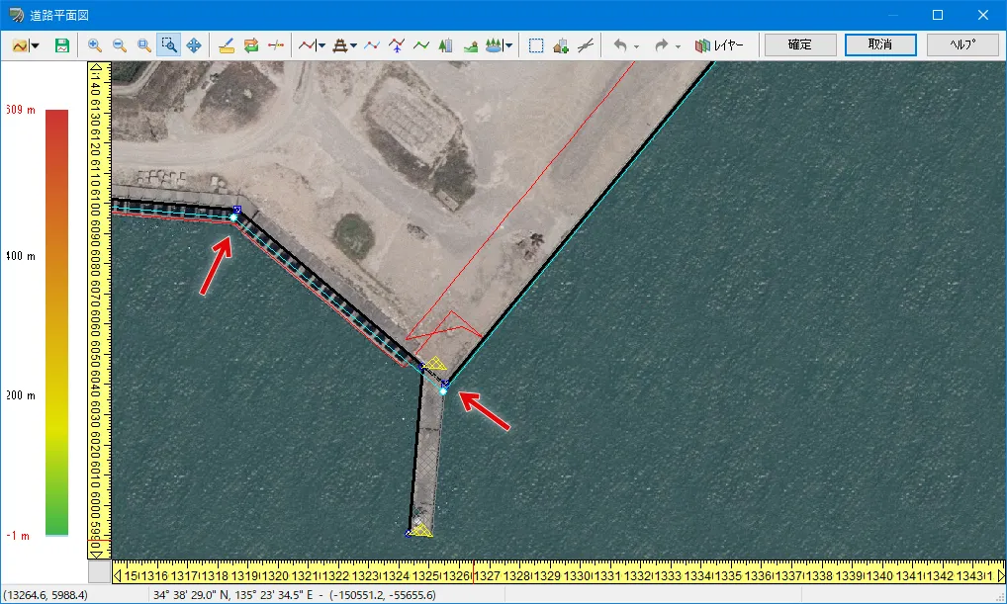
Task: Click the right scroll arrow on horizontal ruler
Action: pos(999,575)
